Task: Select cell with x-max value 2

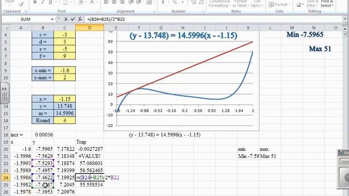Action: [64, 77]
